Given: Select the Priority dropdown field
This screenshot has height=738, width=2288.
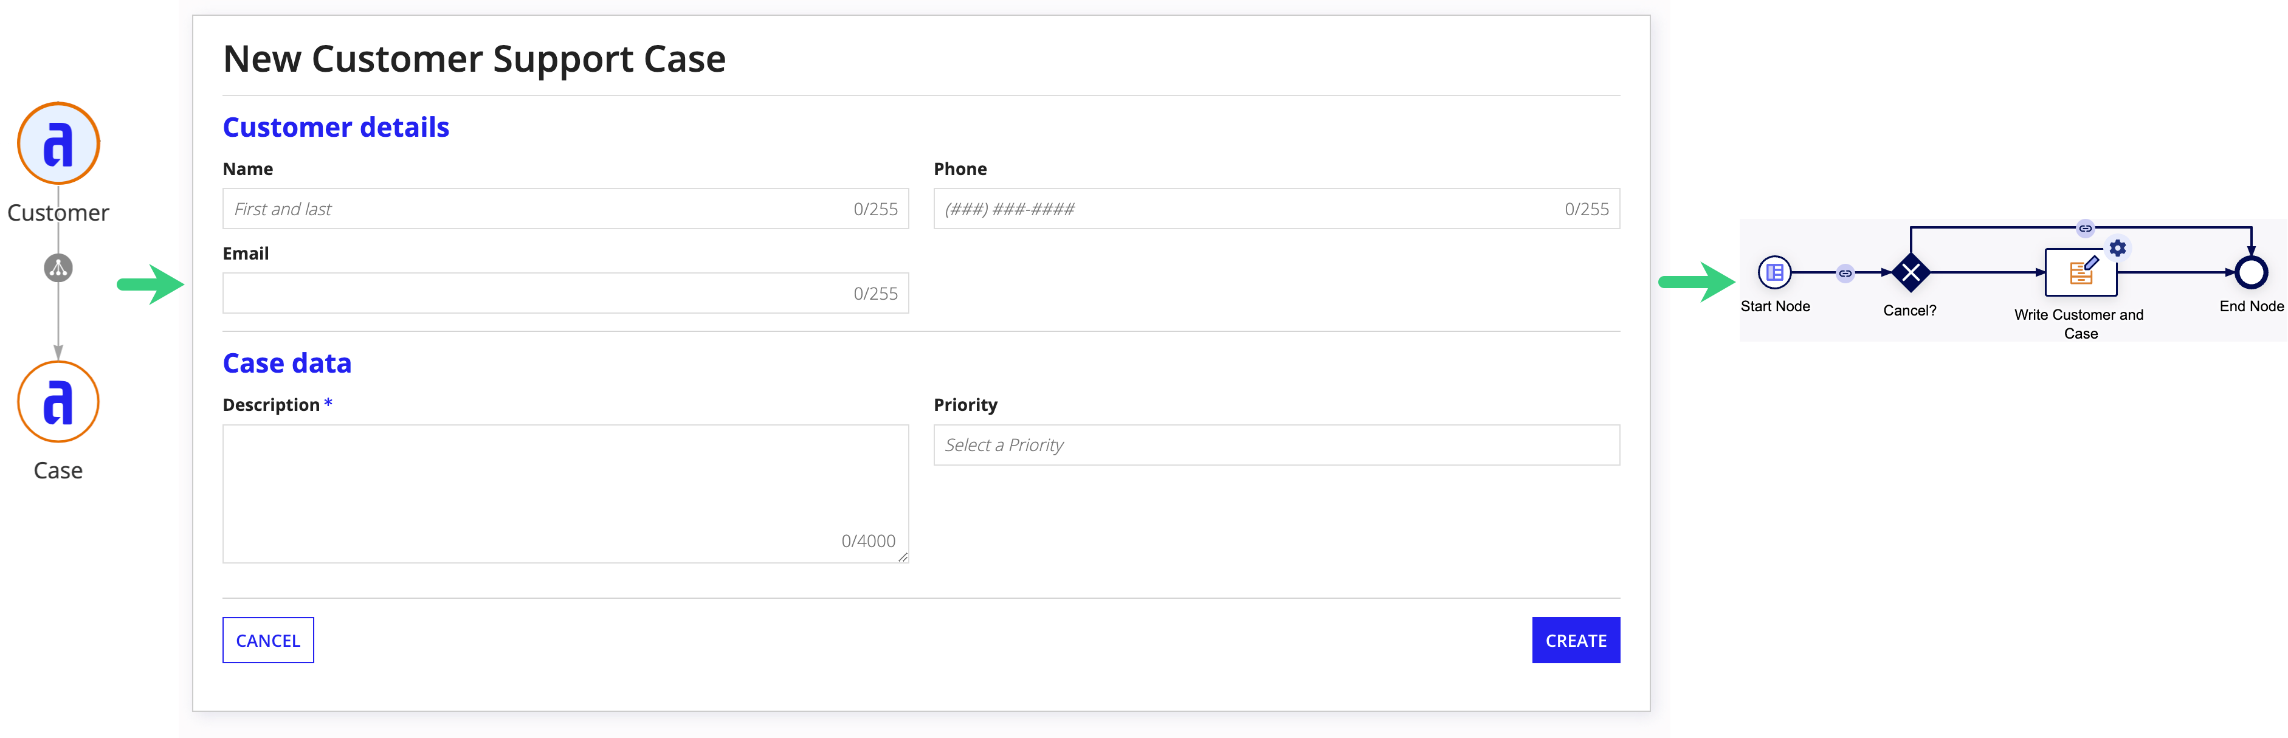Looking at the screenshot, I should pos(1277,445).
